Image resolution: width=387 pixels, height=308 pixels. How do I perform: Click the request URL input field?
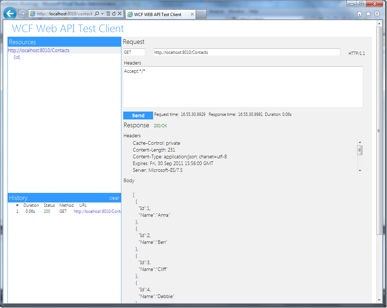tap(246, 52)
